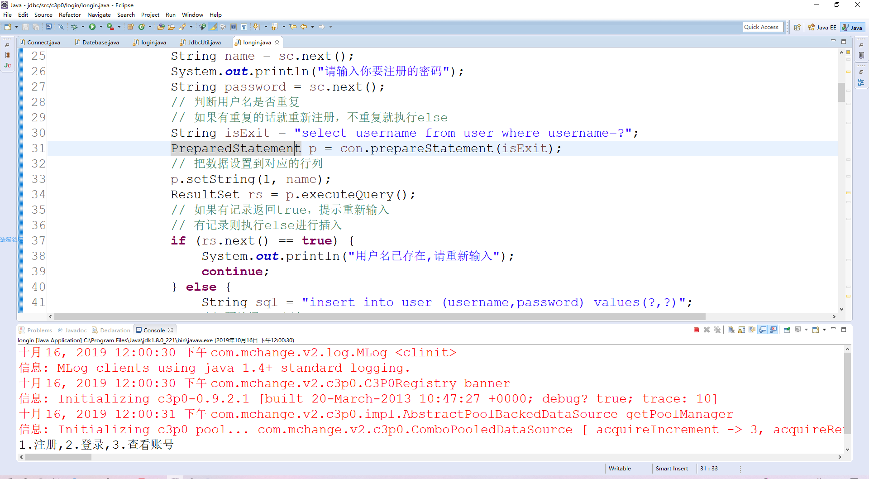Toggle Word Wrap in Console
869x479 pixels.
click(x=752, y=330)
